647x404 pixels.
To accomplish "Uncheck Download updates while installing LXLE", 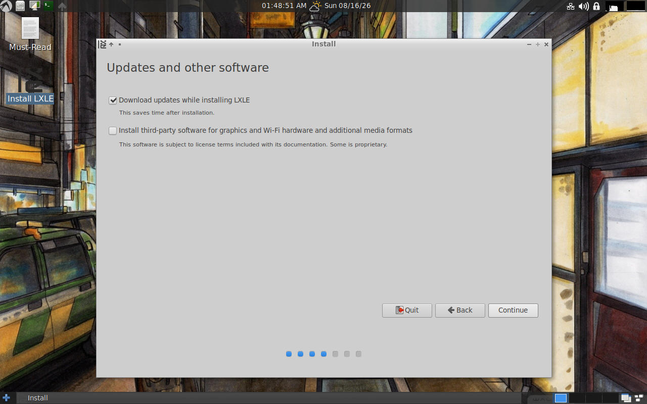I will click(113, 100).
